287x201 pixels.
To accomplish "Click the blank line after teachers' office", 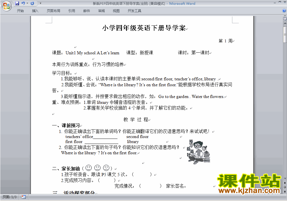I will coord(105,137).
